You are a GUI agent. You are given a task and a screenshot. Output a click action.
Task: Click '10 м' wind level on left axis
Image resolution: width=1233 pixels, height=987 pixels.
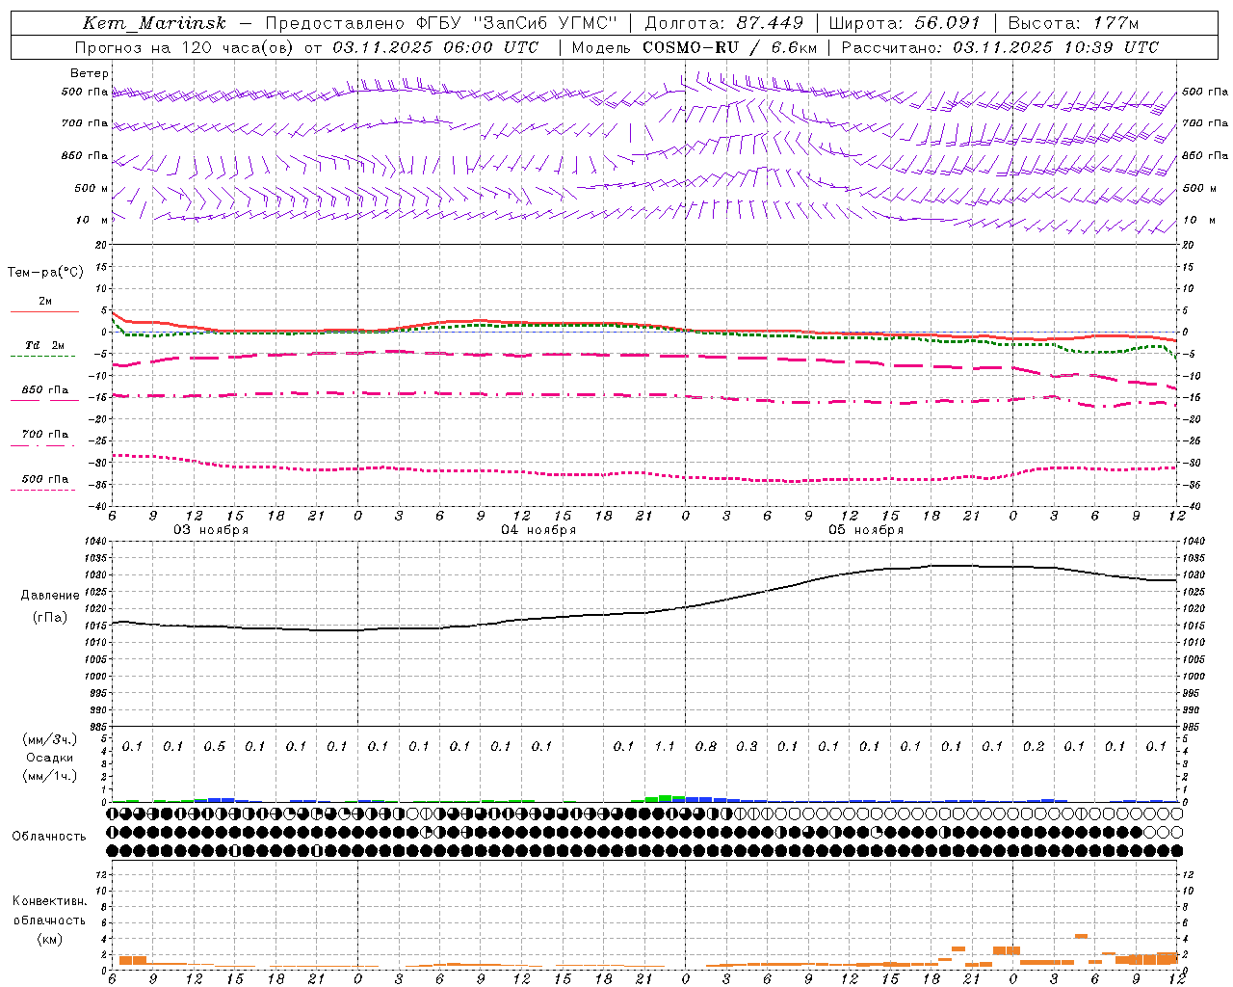pos(92,220)
